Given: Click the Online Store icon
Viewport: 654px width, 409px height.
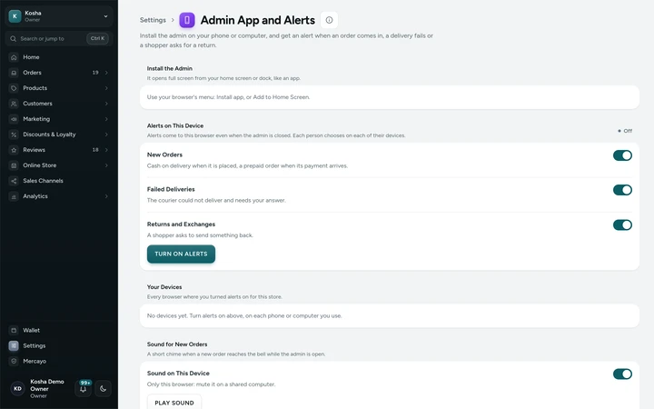Looking at the screenshot, I should (14, 165).
